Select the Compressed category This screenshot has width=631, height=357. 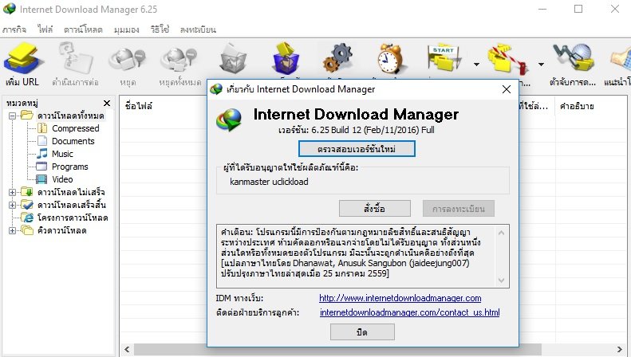click(x=75, y=128)
